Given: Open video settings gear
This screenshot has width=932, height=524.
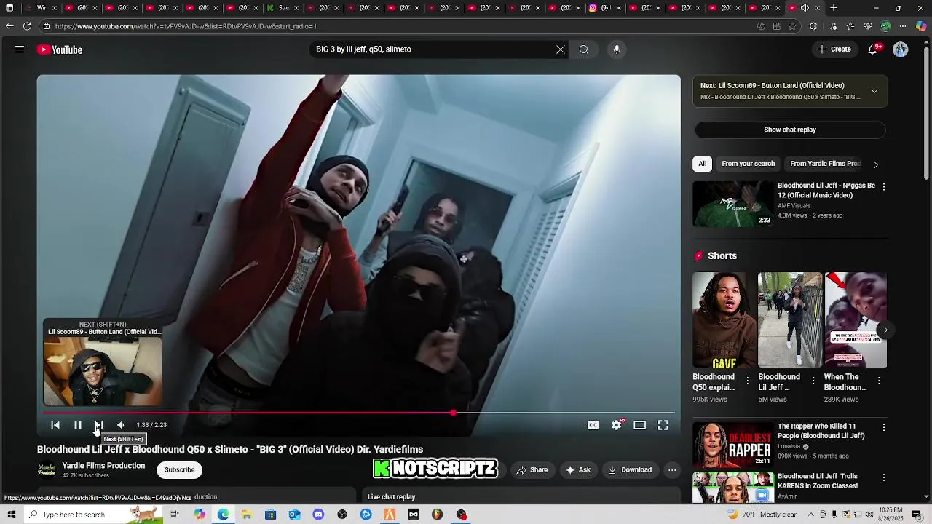Looking at the screenshot, I should click(x=617, y=425).
